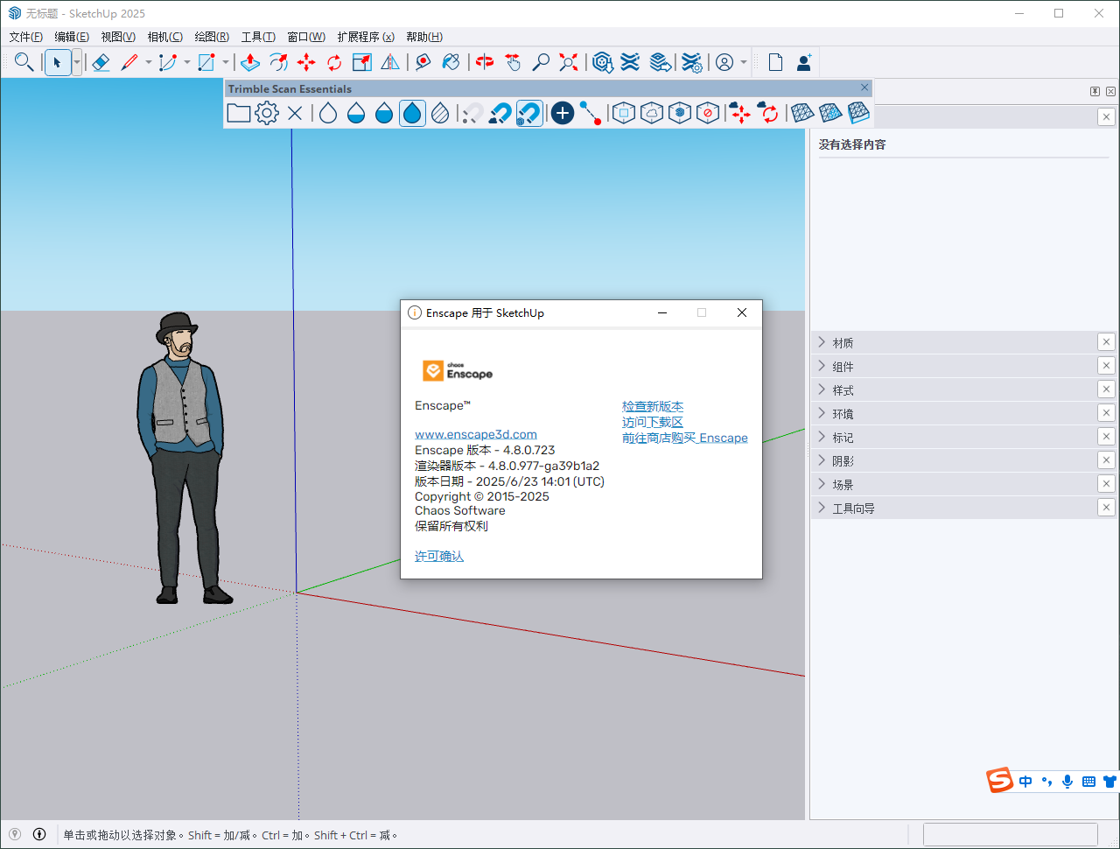1120x849 pixels.
Task: Activate the red four-arrow Move tool in the main toolbar
Action: 306,62
